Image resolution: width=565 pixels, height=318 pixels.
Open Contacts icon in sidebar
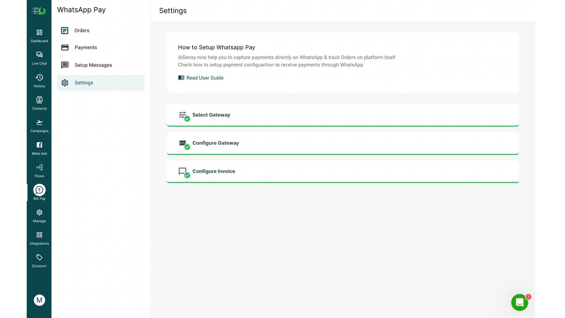click(39, 100)
